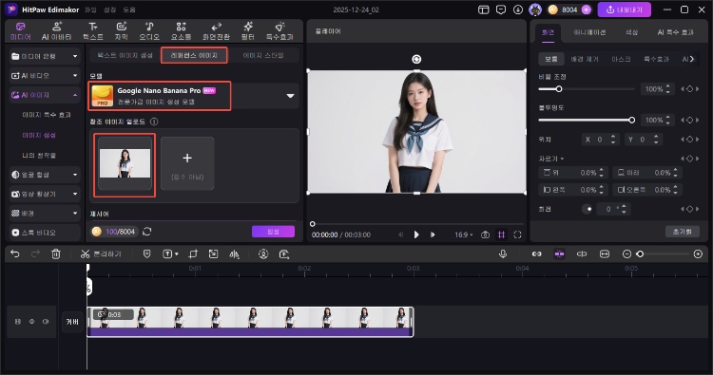Click the marker icon in timeline toolbar
This screenshot has width=713, height=375.
pos(146,253)
